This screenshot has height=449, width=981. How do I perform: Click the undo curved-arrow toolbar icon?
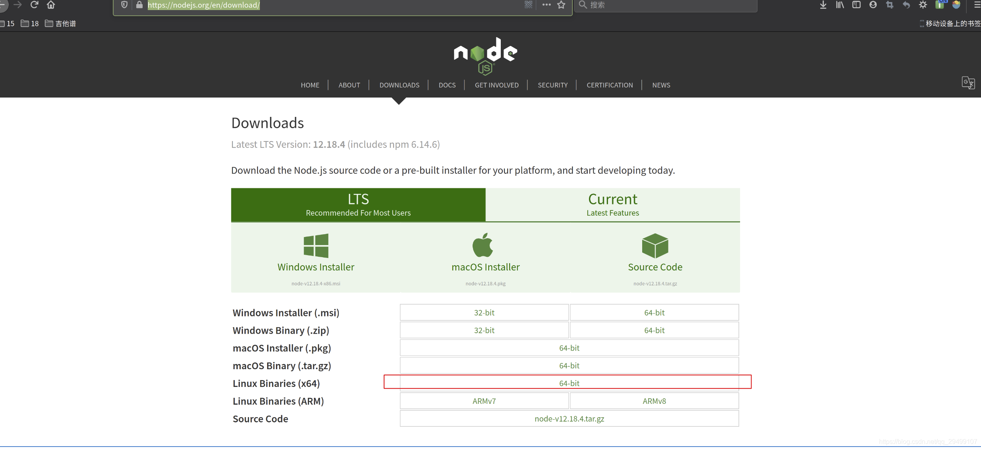906,5
